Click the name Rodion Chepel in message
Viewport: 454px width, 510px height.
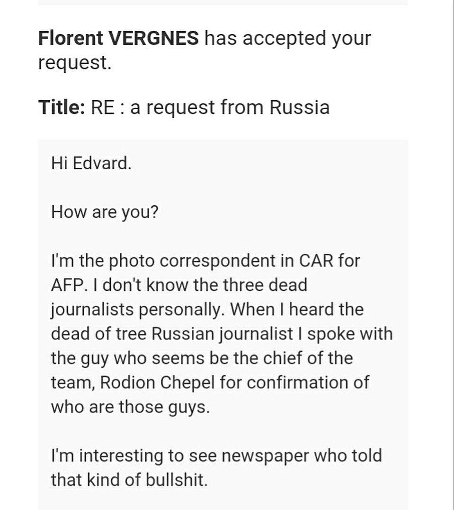(157, 382)
